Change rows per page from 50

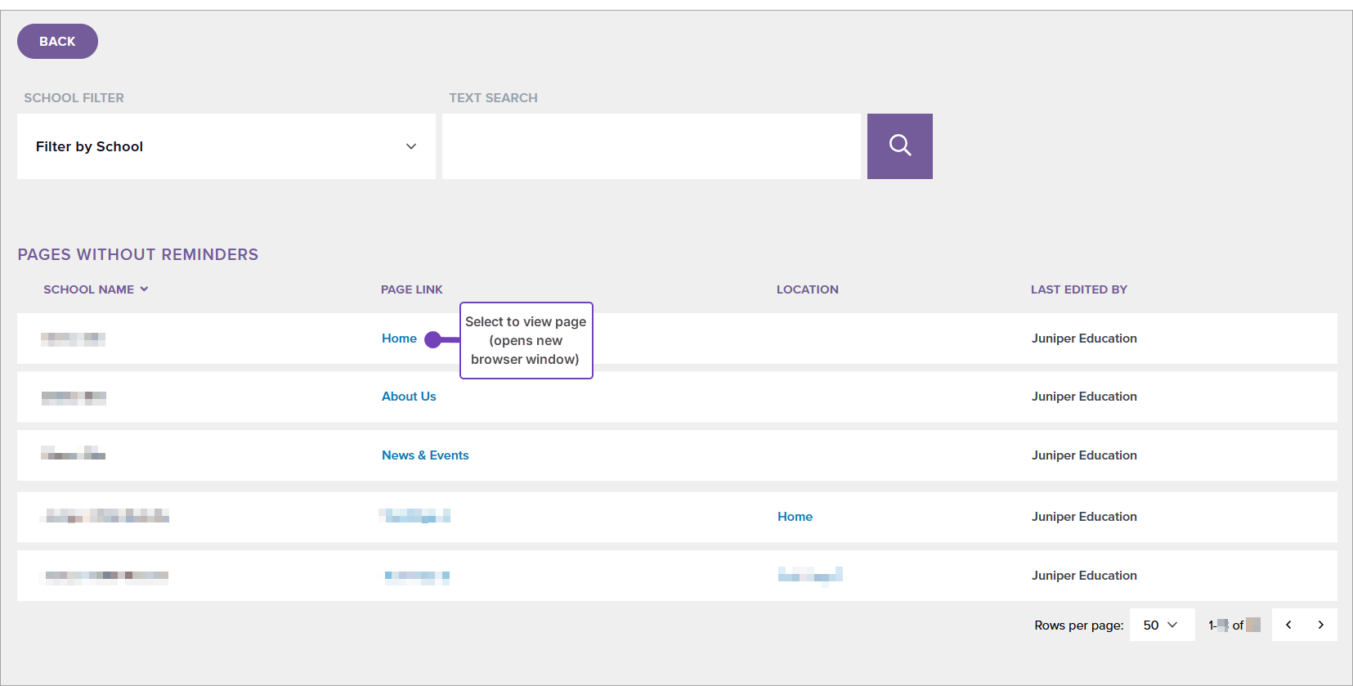(x=1161, y=625)
